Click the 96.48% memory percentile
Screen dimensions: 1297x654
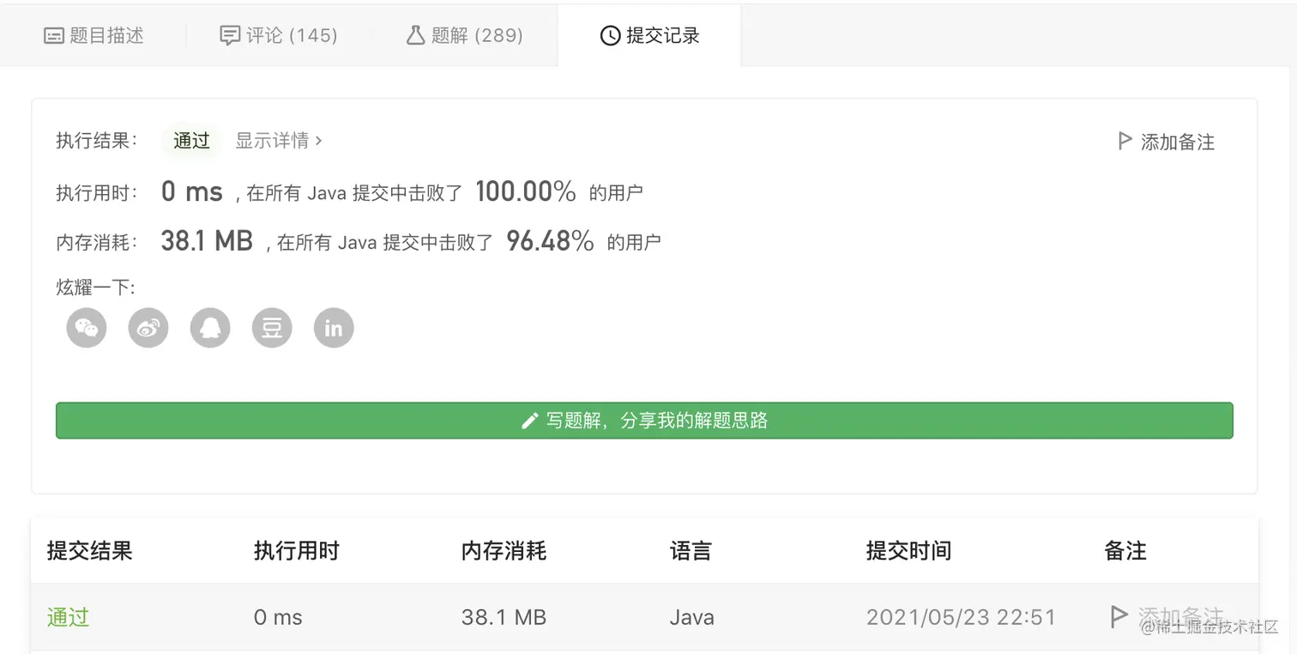(x=550, y=241)
